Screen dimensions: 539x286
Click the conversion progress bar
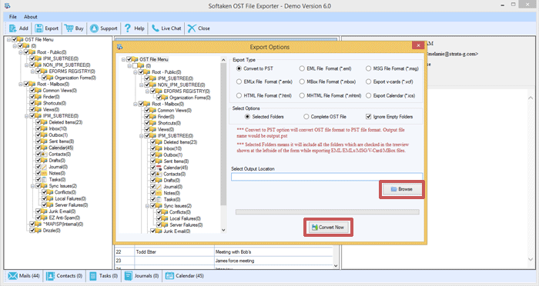327,212
